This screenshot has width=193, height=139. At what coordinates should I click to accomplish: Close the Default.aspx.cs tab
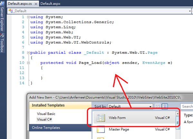click(x=36, y=4)
